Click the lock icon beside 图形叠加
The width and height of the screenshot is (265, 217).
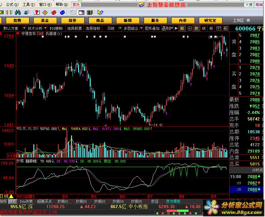click(x=164, y=29)
